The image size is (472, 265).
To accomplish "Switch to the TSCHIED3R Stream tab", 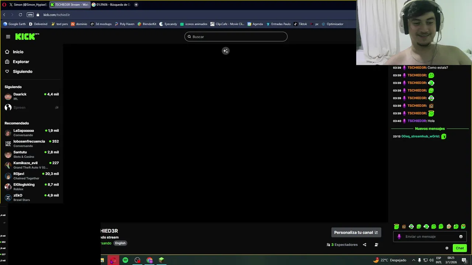I will [69, 4].
